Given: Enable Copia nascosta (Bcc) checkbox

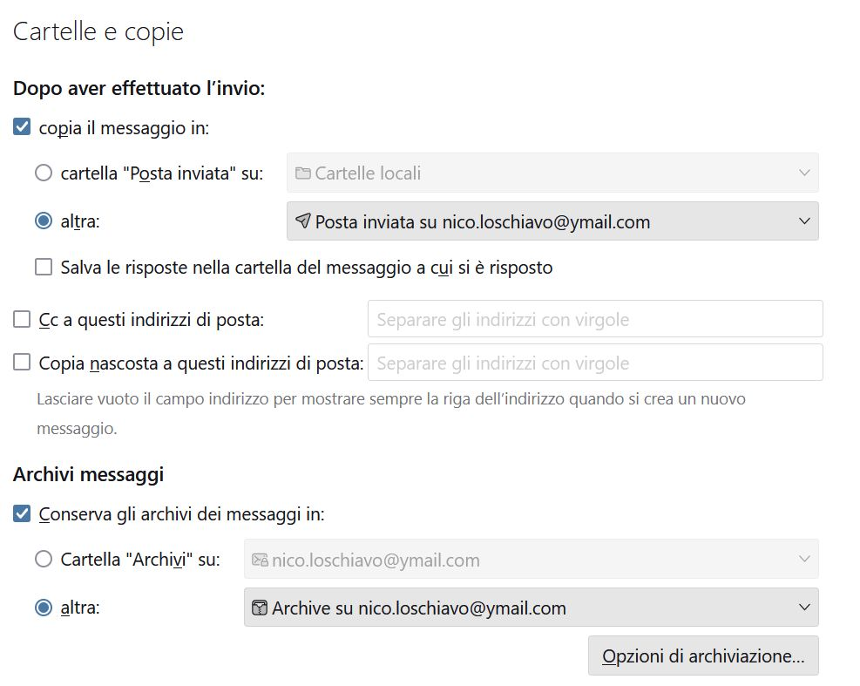Looking at the screenshot, I should click(23, 363).
